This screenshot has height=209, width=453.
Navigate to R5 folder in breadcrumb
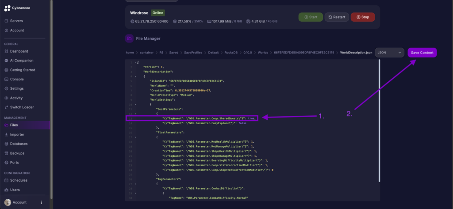click(161, 53)
